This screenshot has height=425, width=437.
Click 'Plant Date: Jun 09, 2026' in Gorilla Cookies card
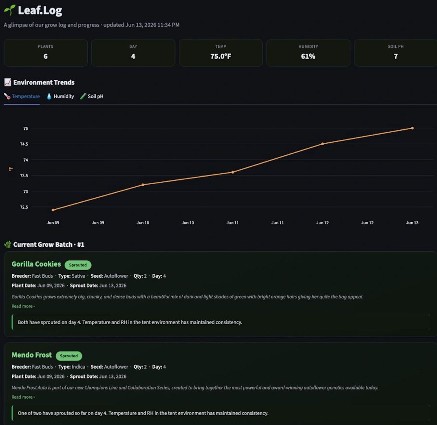pyautogui.click(x=38, y=285)
